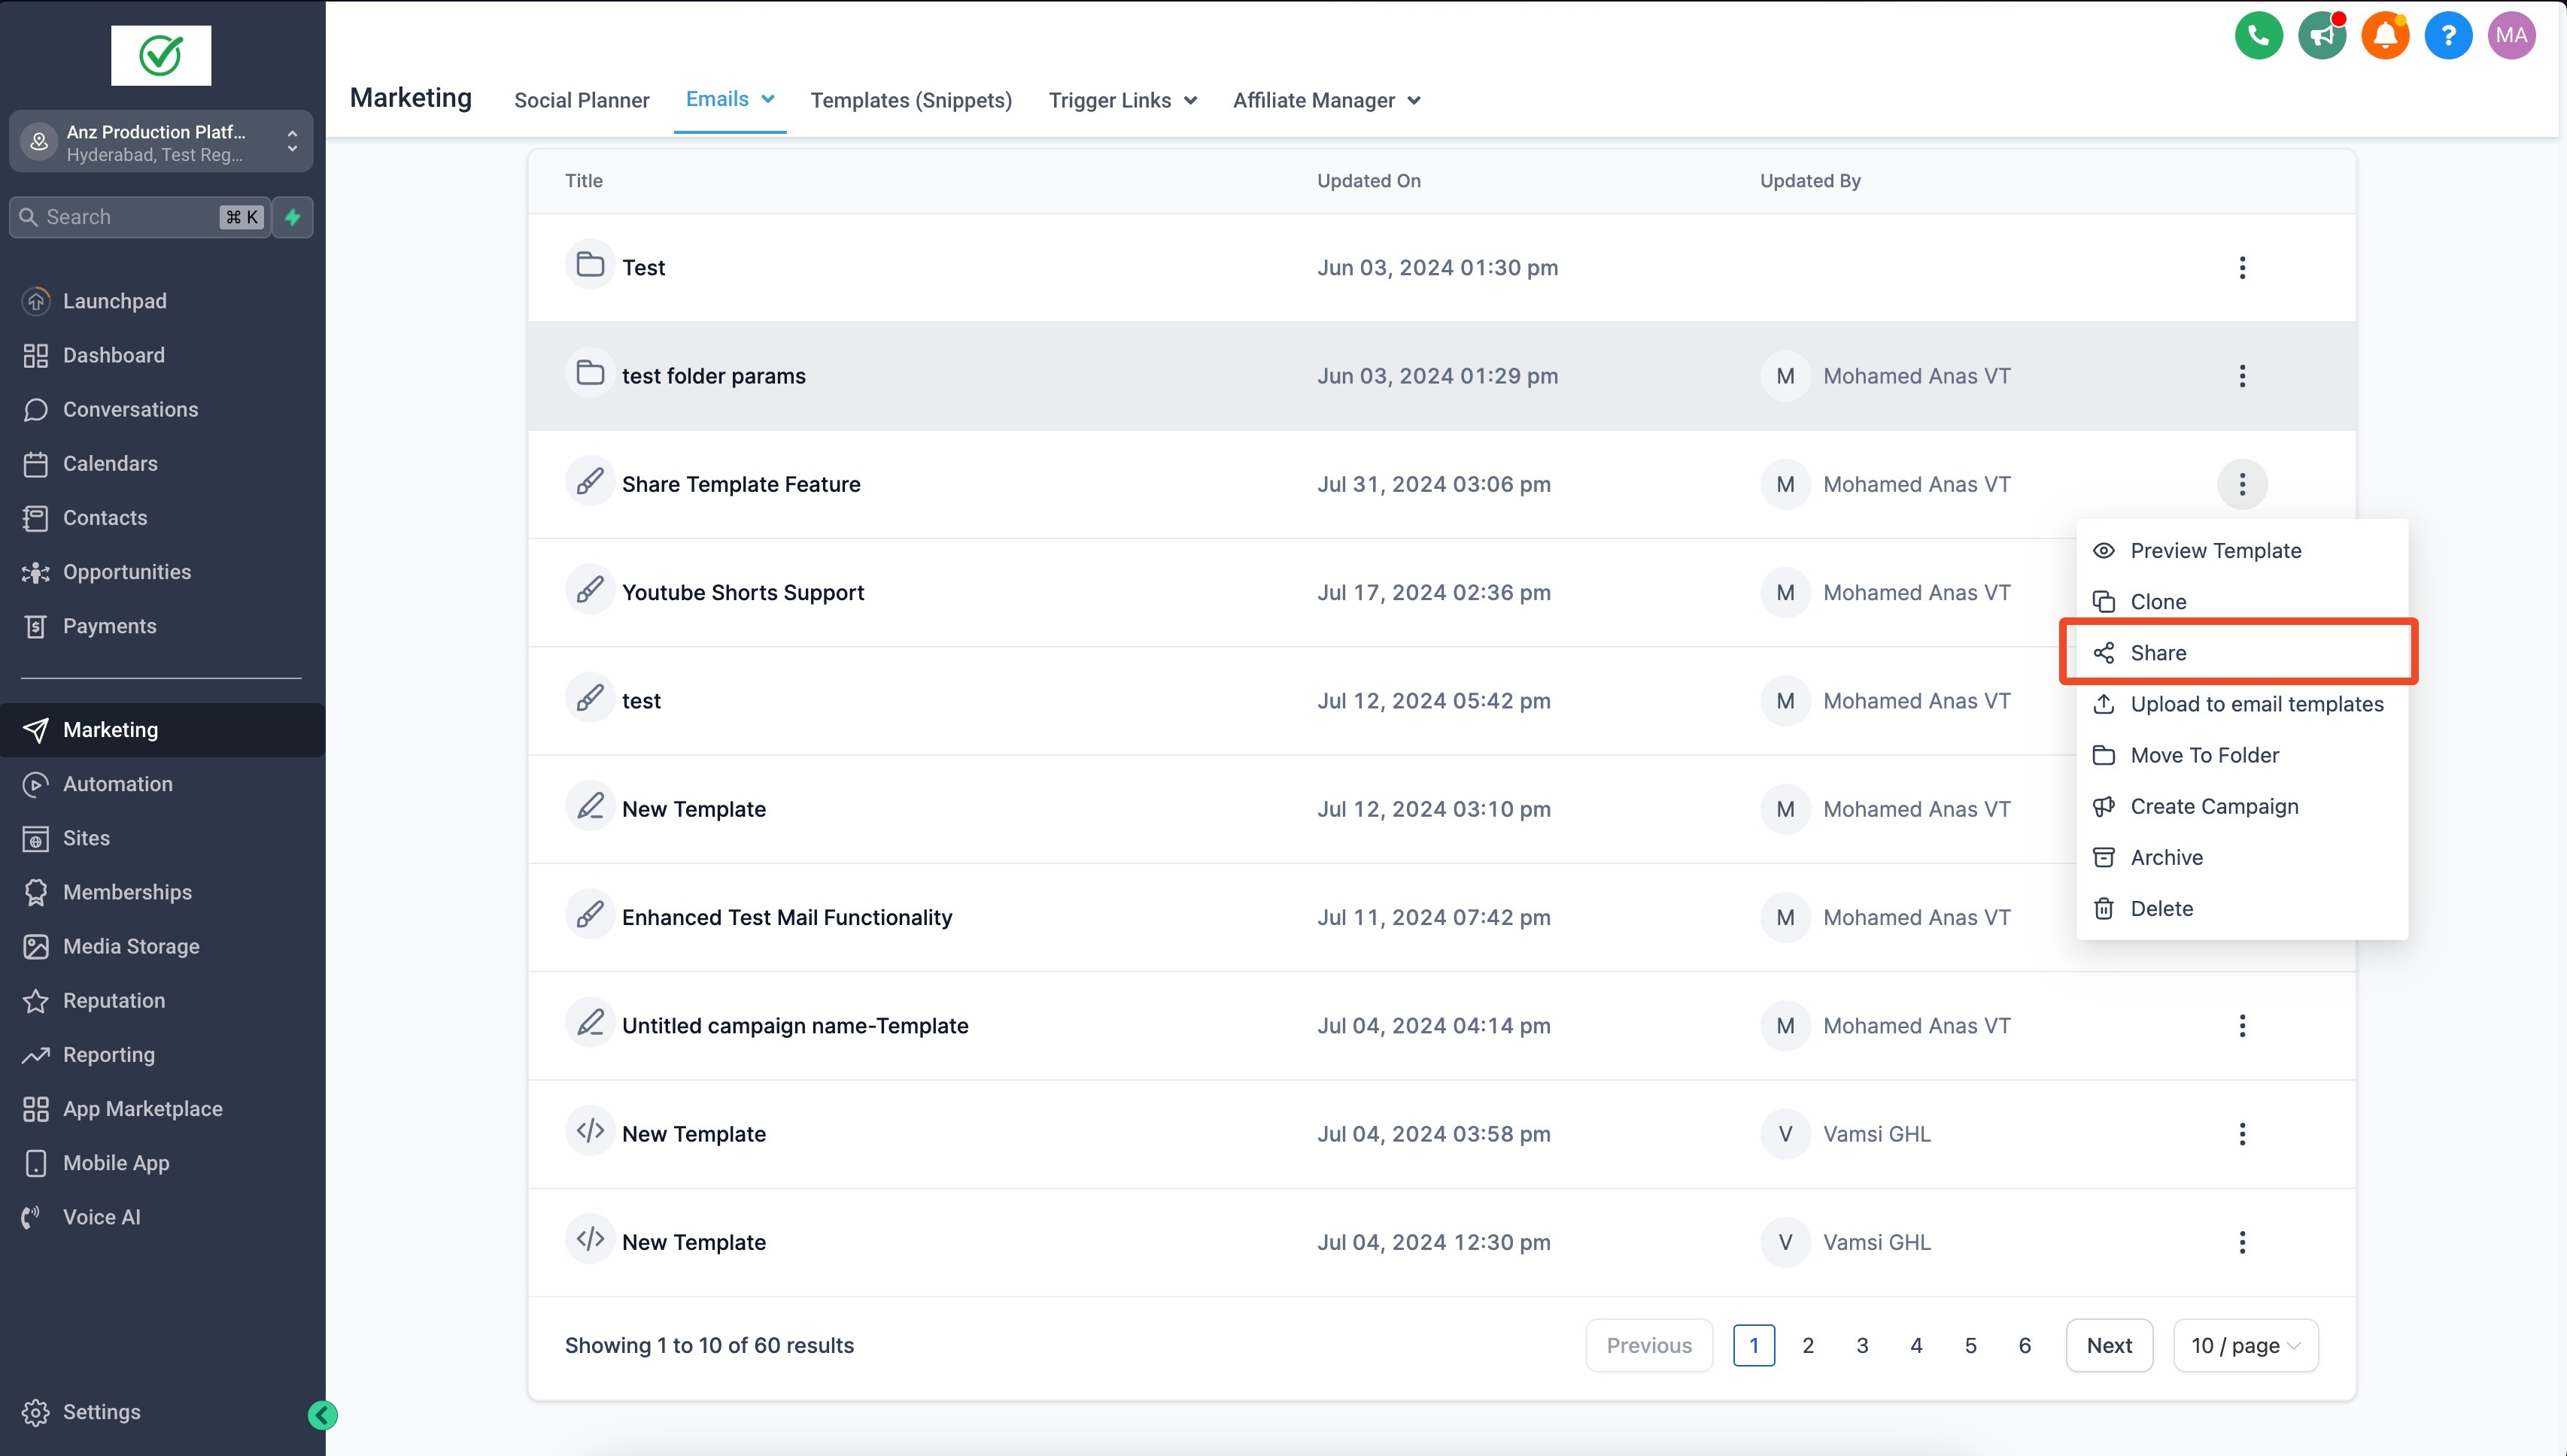Go to page 3 of results

pyautogui.click(x=1862, y=1345)
